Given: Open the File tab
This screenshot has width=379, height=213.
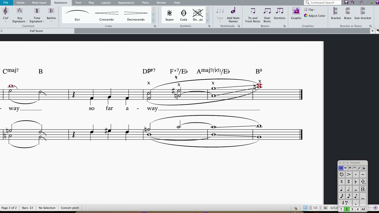Looking at the screenshot, I should (6, 3).
